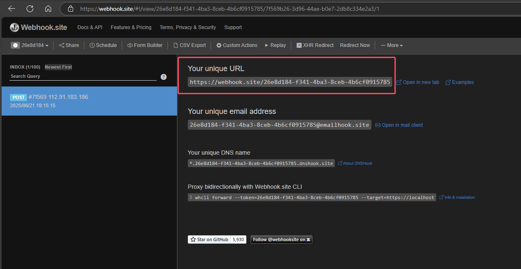Click the INBOX (1/100) label
The width and height of the screenshot is (521, 269).
click(x=25, y=67)
